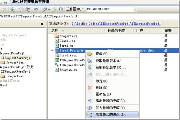The height and width of the screenshot is (120, 180).
Task: Select the Properties folder in the file list
Action: point(68,36)
